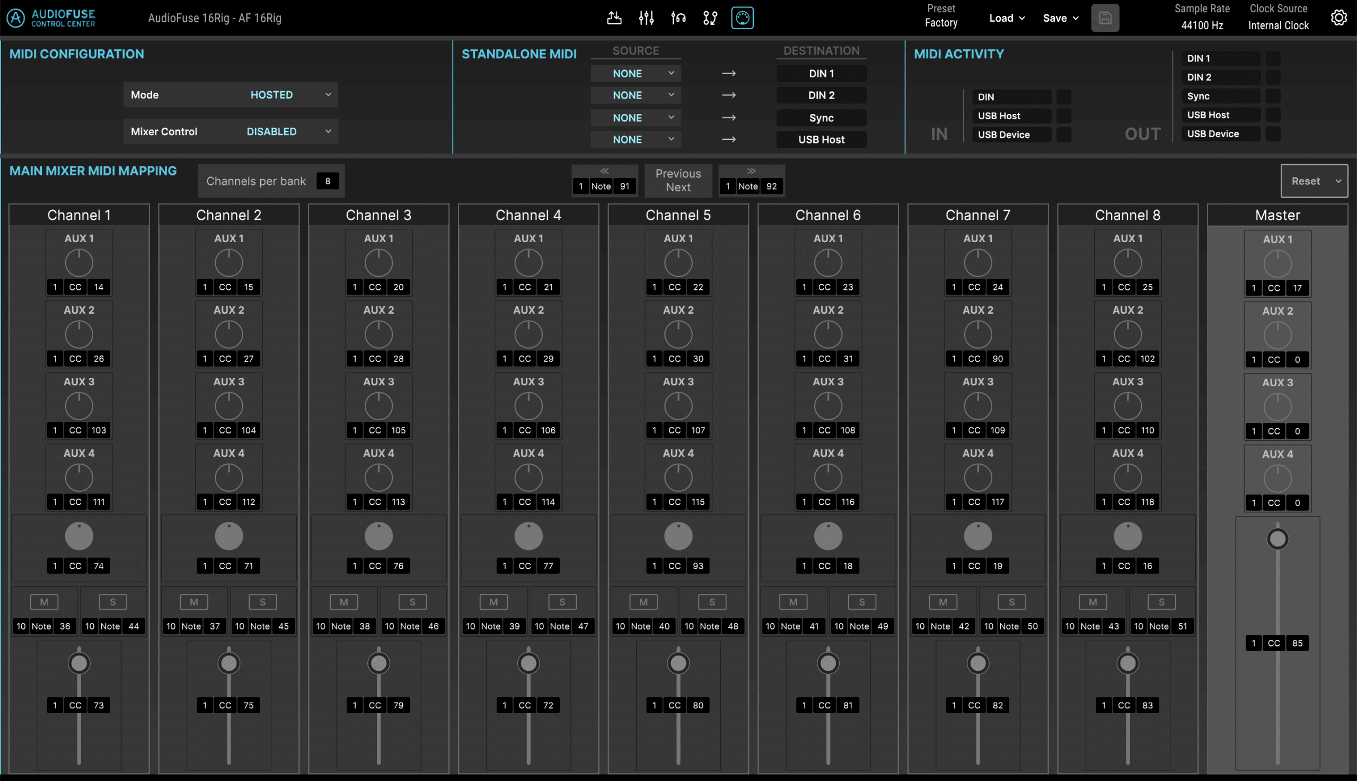Viewport: 1357px width, 781px height.
Task: Open source dropdown for USB Host destination
Action: (636, 139)
